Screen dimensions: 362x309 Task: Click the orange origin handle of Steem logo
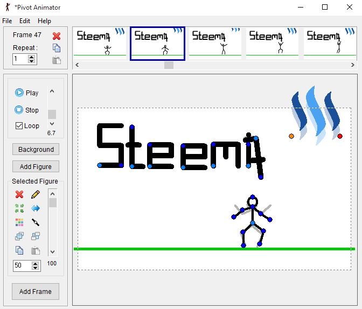[291, 136]
